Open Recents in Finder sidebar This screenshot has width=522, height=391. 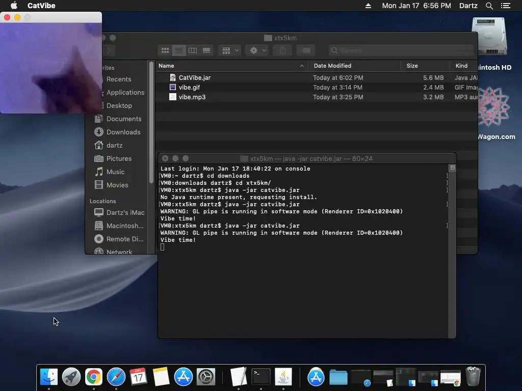(x=119, y=79)
